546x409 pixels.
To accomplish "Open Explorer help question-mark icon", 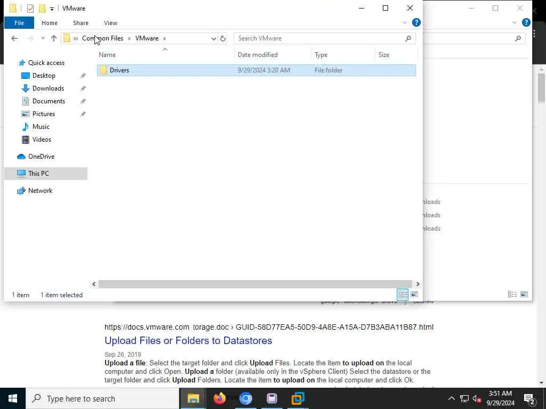I will click(416, 22).
